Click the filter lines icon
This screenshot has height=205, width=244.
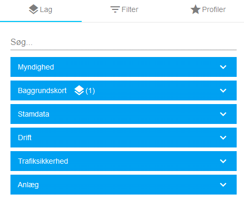pyautogui.click(x=115, y=9)
